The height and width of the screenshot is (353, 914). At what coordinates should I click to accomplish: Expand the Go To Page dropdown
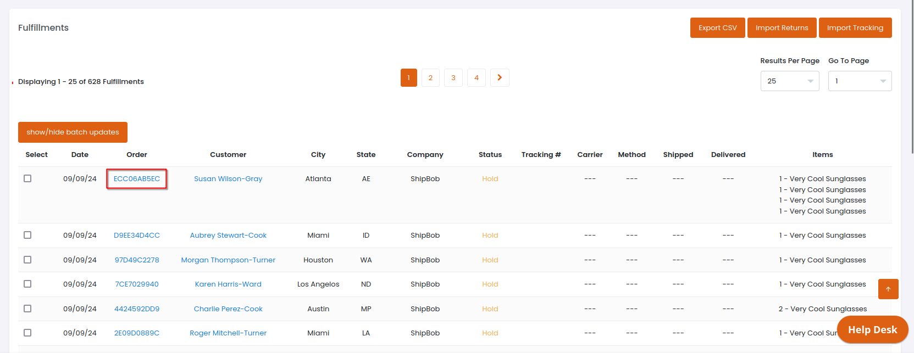tap(859, 81)
